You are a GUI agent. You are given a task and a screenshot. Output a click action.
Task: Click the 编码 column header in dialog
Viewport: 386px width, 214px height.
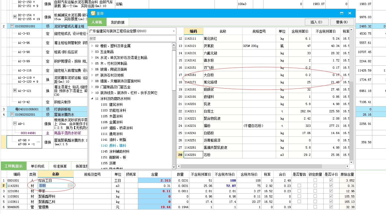193,31
